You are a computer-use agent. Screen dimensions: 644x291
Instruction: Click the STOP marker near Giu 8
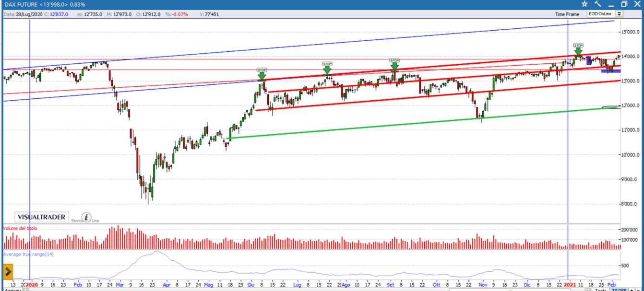tap(262, 73)
